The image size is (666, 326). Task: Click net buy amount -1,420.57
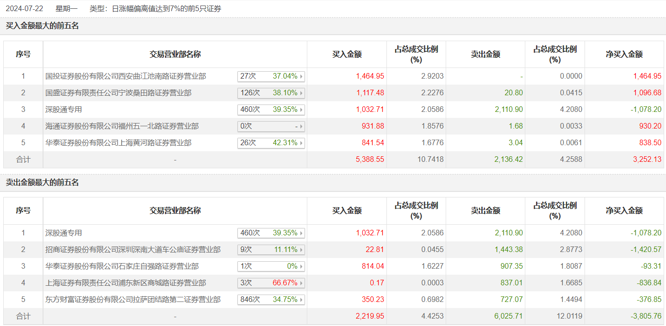[x=646, y=250]
